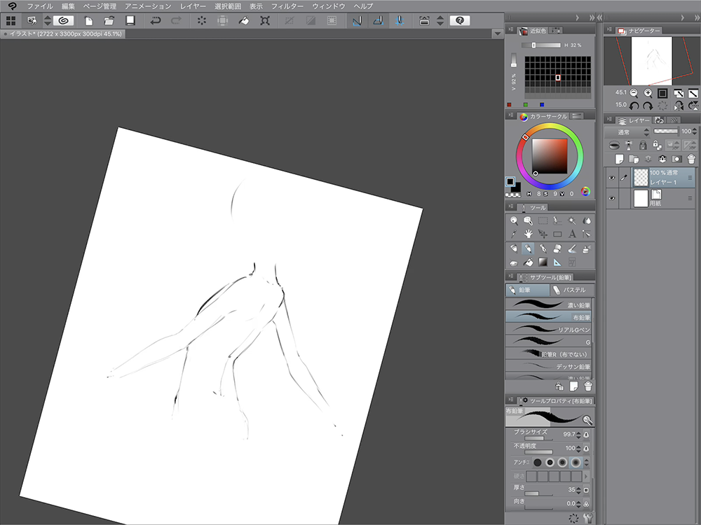
Task: Select the Eraser tool
Action: point(557,248)
